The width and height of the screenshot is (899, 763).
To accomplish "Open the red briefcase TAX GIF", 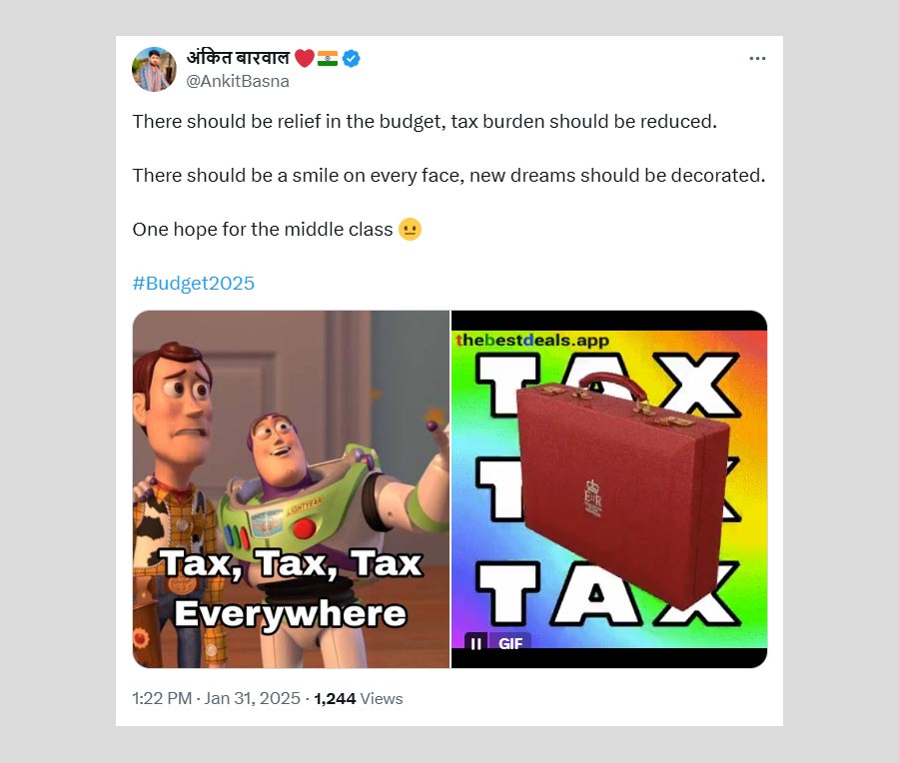I will 609,489.
